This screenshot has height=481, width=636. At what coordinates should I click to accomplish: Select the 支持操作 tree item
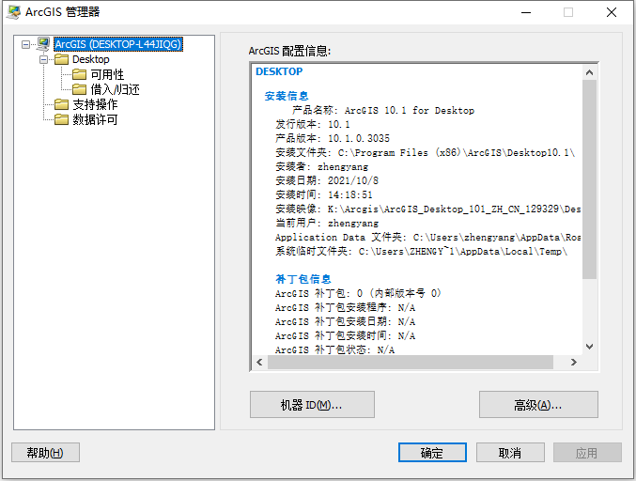point(95,104)
